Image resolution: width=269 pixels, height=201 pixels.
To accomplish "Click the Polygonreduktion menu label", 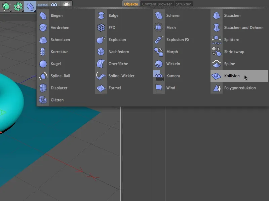I will [x=240, y=88].
